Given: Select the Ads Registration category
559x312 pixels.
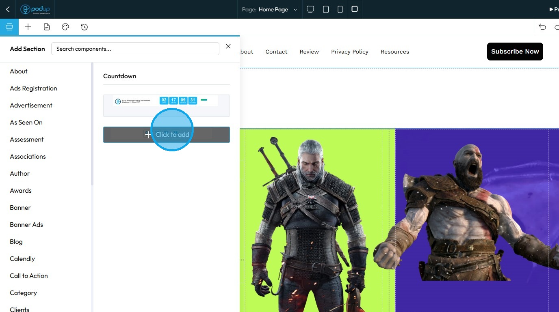Looking at the screenshot, I should click(33, 88).
